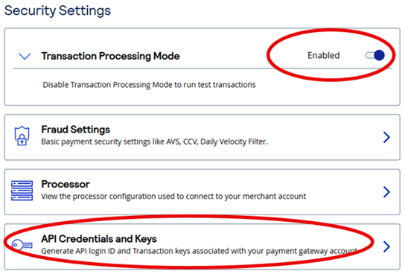Click the Transaction Processing Mode title
Image resolution: width=405 pixels, height=274 pixels.
[x=110, y=56]
